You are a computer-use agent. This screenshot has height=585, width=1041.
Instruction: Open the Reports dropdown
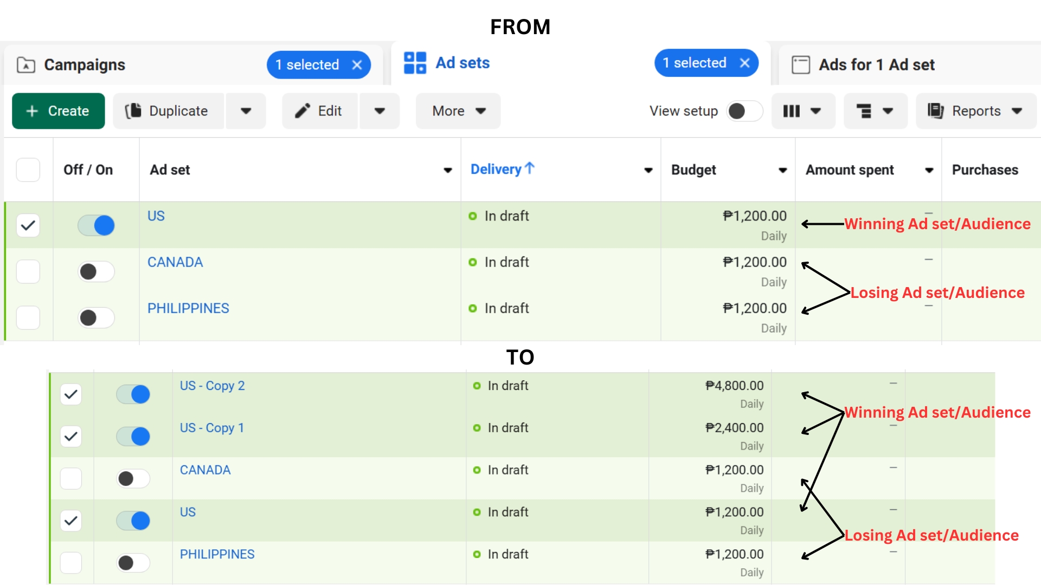975,111
